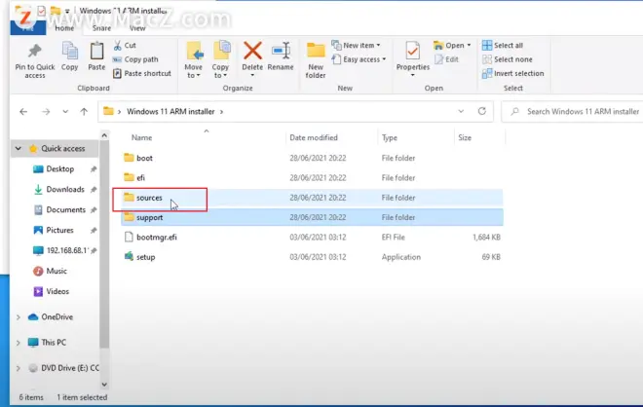Screen dimensions: 643x407
Task: Sort by Date modified column header
Action: [x=314, y=137]
